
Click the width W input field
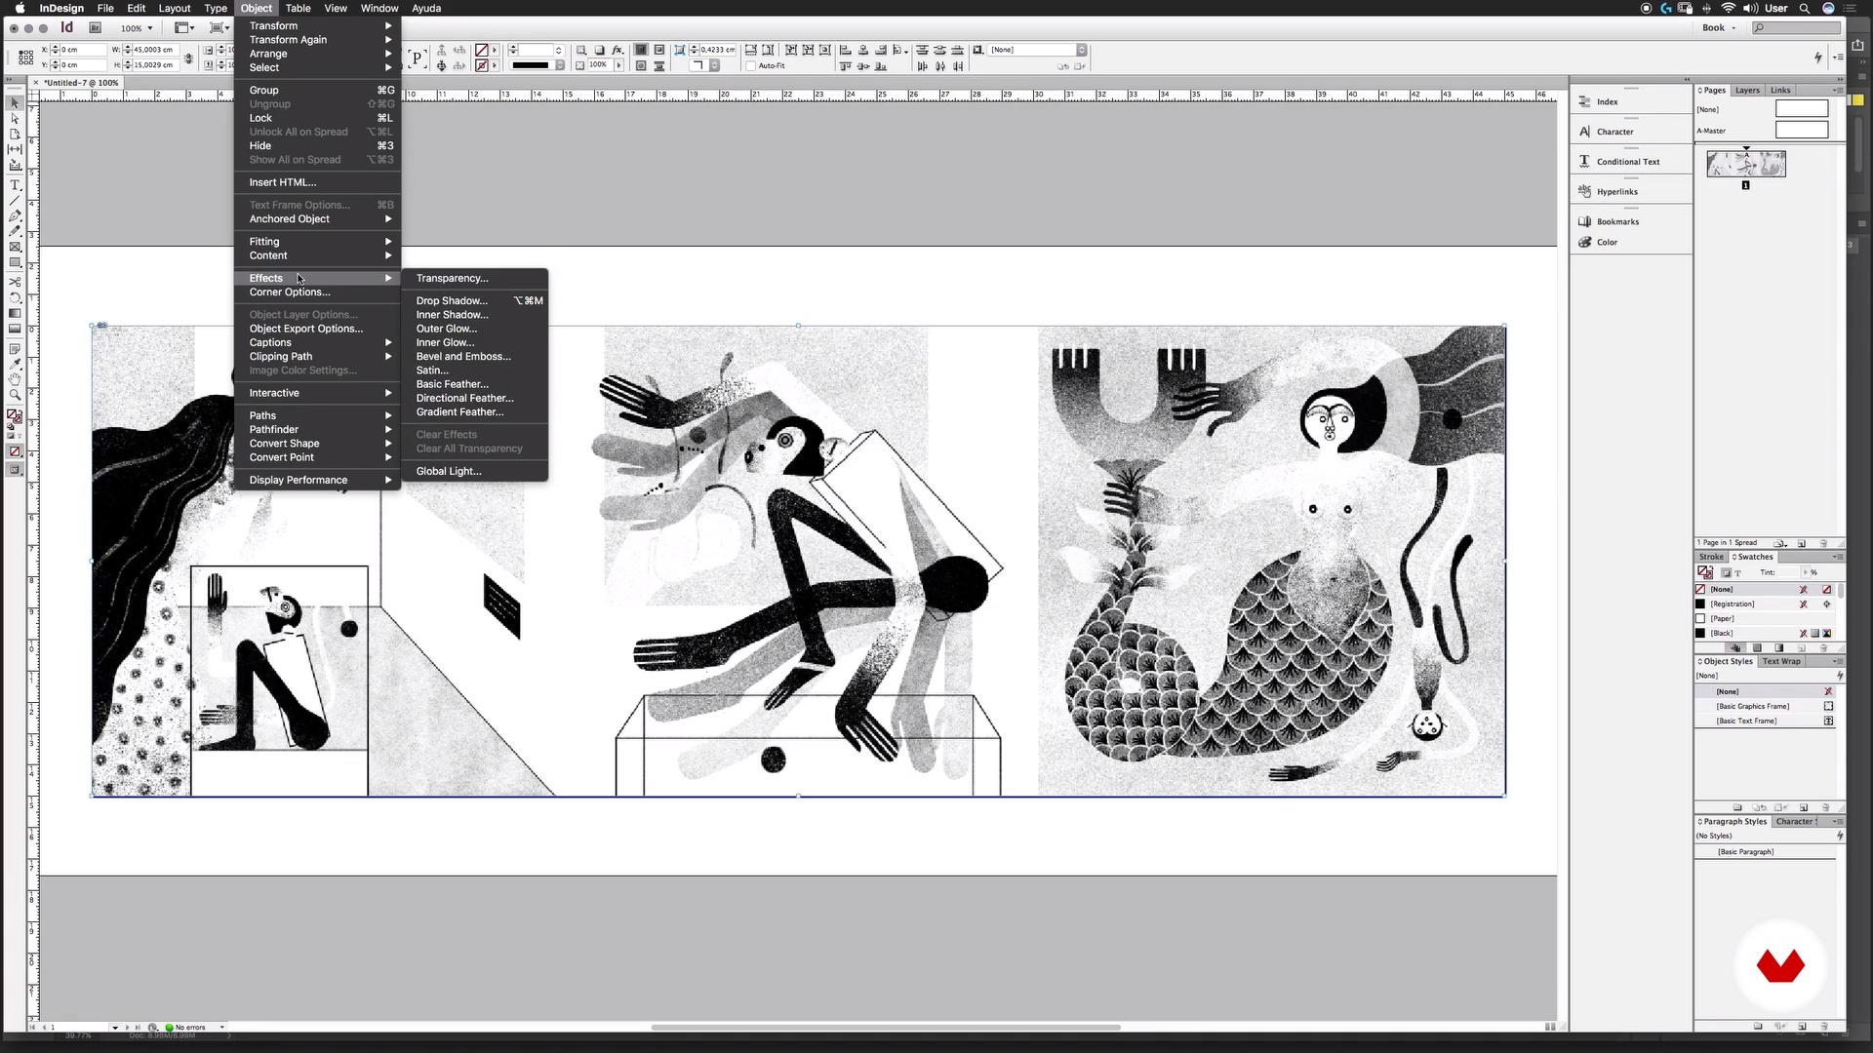pos(155,50)
